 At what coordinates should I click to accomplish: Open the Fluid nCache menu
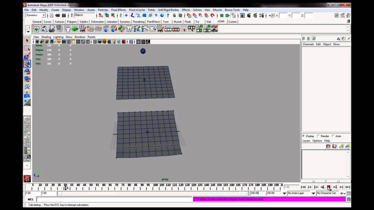click(x=137, y=10)
